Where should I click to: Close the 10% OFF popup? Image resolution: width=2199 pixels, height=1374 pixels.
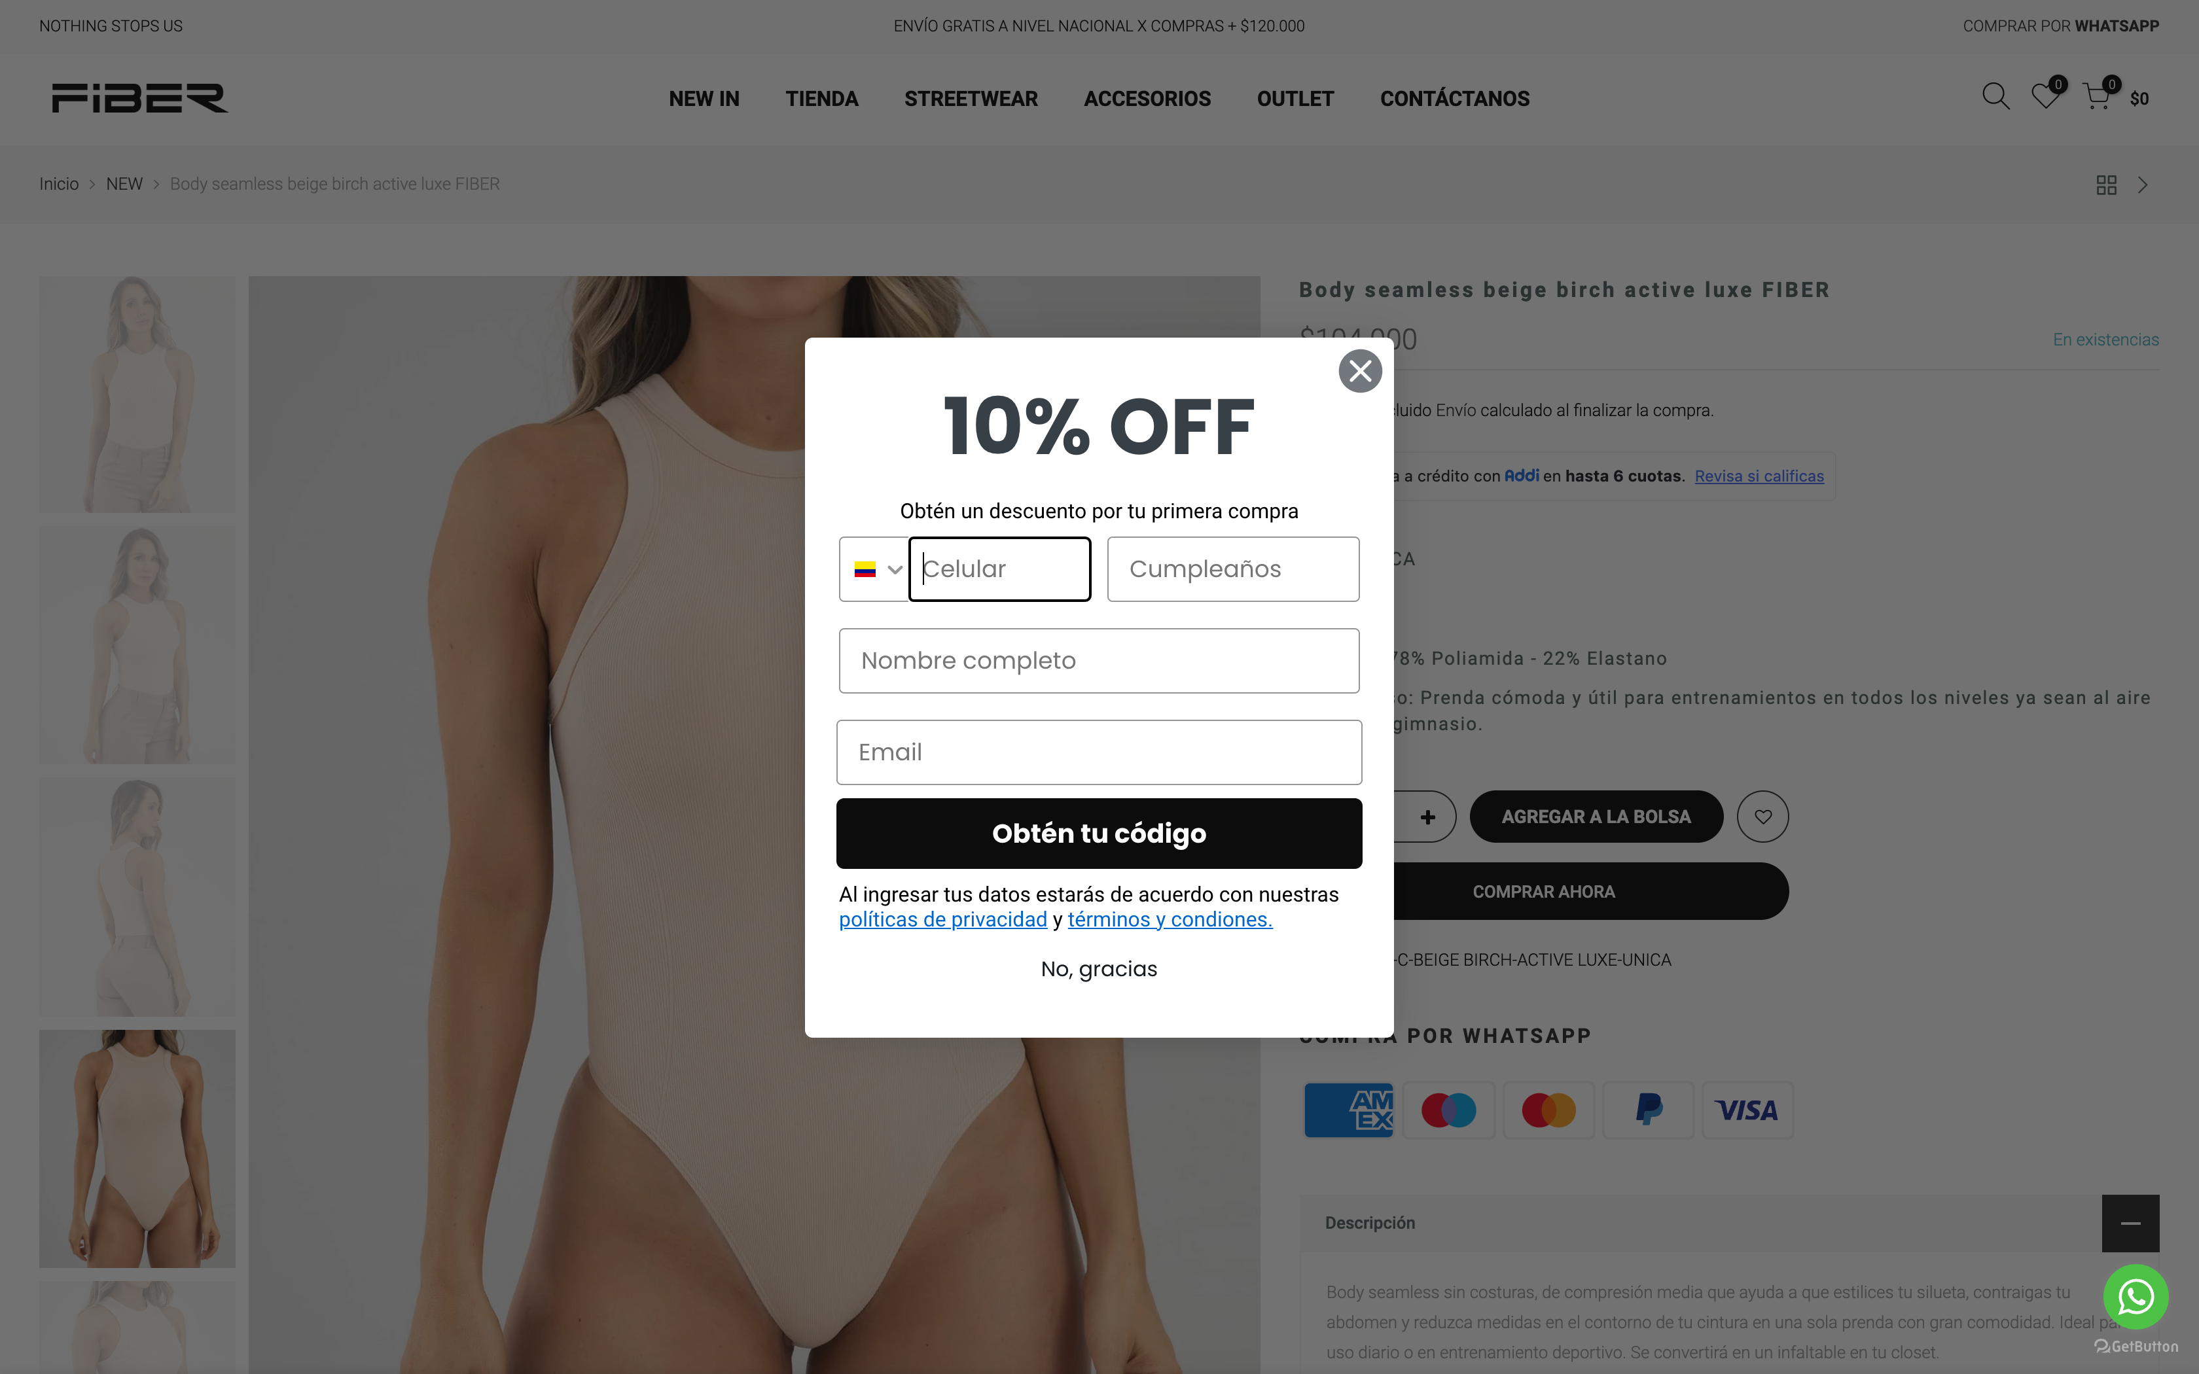click(x=1360, y=371)
